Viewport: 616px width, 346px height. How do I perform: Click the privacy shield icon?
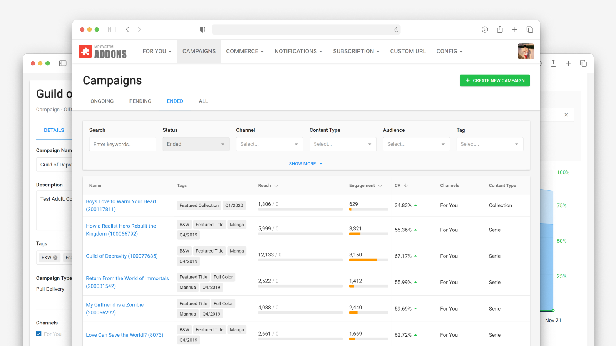click(203, 30)
